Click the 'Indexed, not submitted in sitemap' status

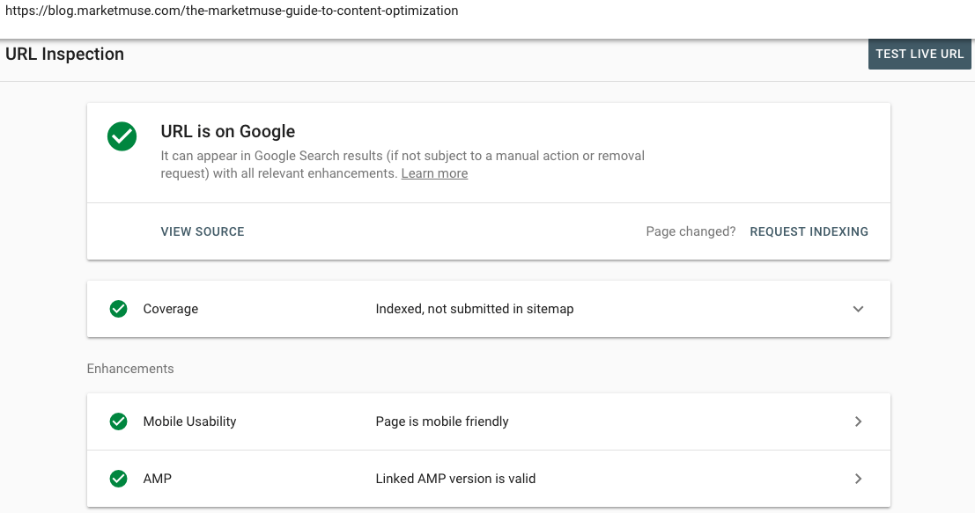474,309
